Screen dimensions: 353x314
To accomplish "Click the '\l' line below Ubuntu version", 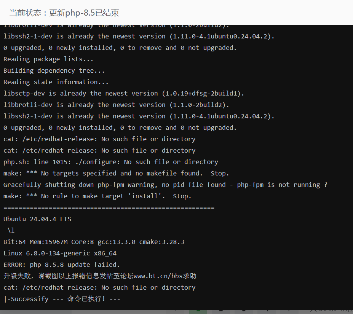I will [11, 230].
